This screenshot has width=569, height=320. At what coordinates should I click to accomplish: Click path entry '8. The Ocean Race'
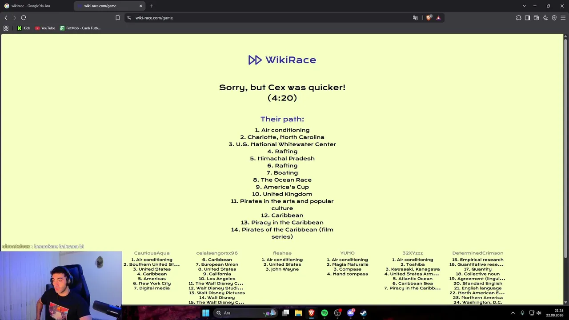282,180
